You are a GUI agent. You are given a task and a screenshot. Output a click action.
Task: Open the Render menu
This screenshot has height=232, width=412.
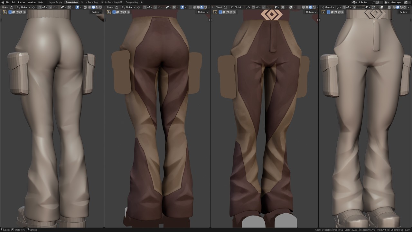click(22, 2)
